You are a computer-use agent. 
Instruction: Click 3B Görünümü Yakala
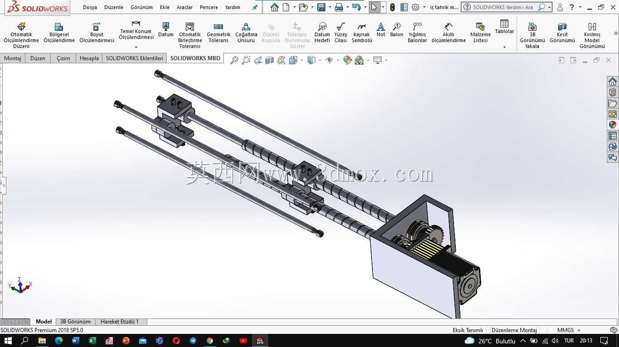pos(532,35)
